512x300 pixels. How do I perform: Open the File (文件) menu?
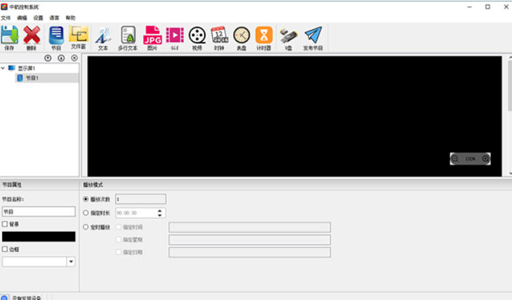pos(6,18)
